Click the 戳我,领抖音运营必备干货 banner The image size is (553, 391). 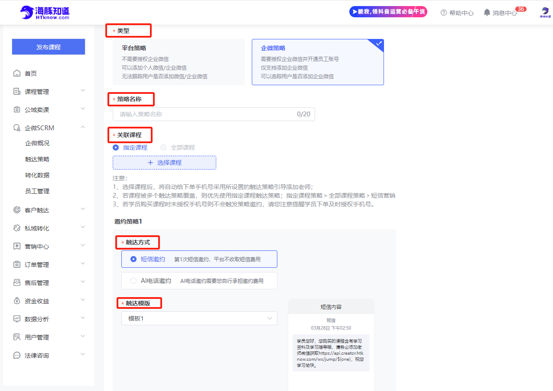pyautogui.click(x=388, y=12)
